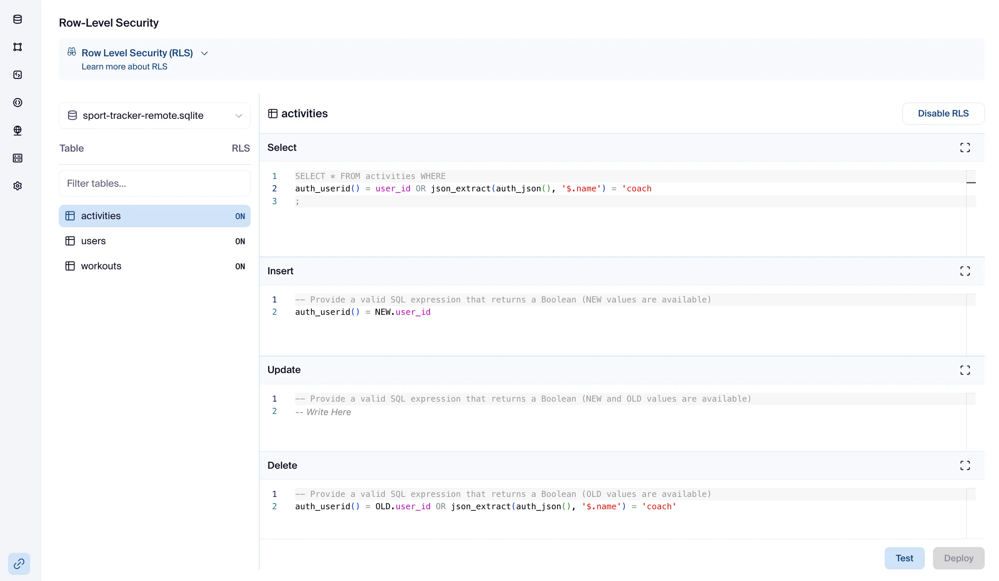Click the Insert section header label

click(280, 271)
